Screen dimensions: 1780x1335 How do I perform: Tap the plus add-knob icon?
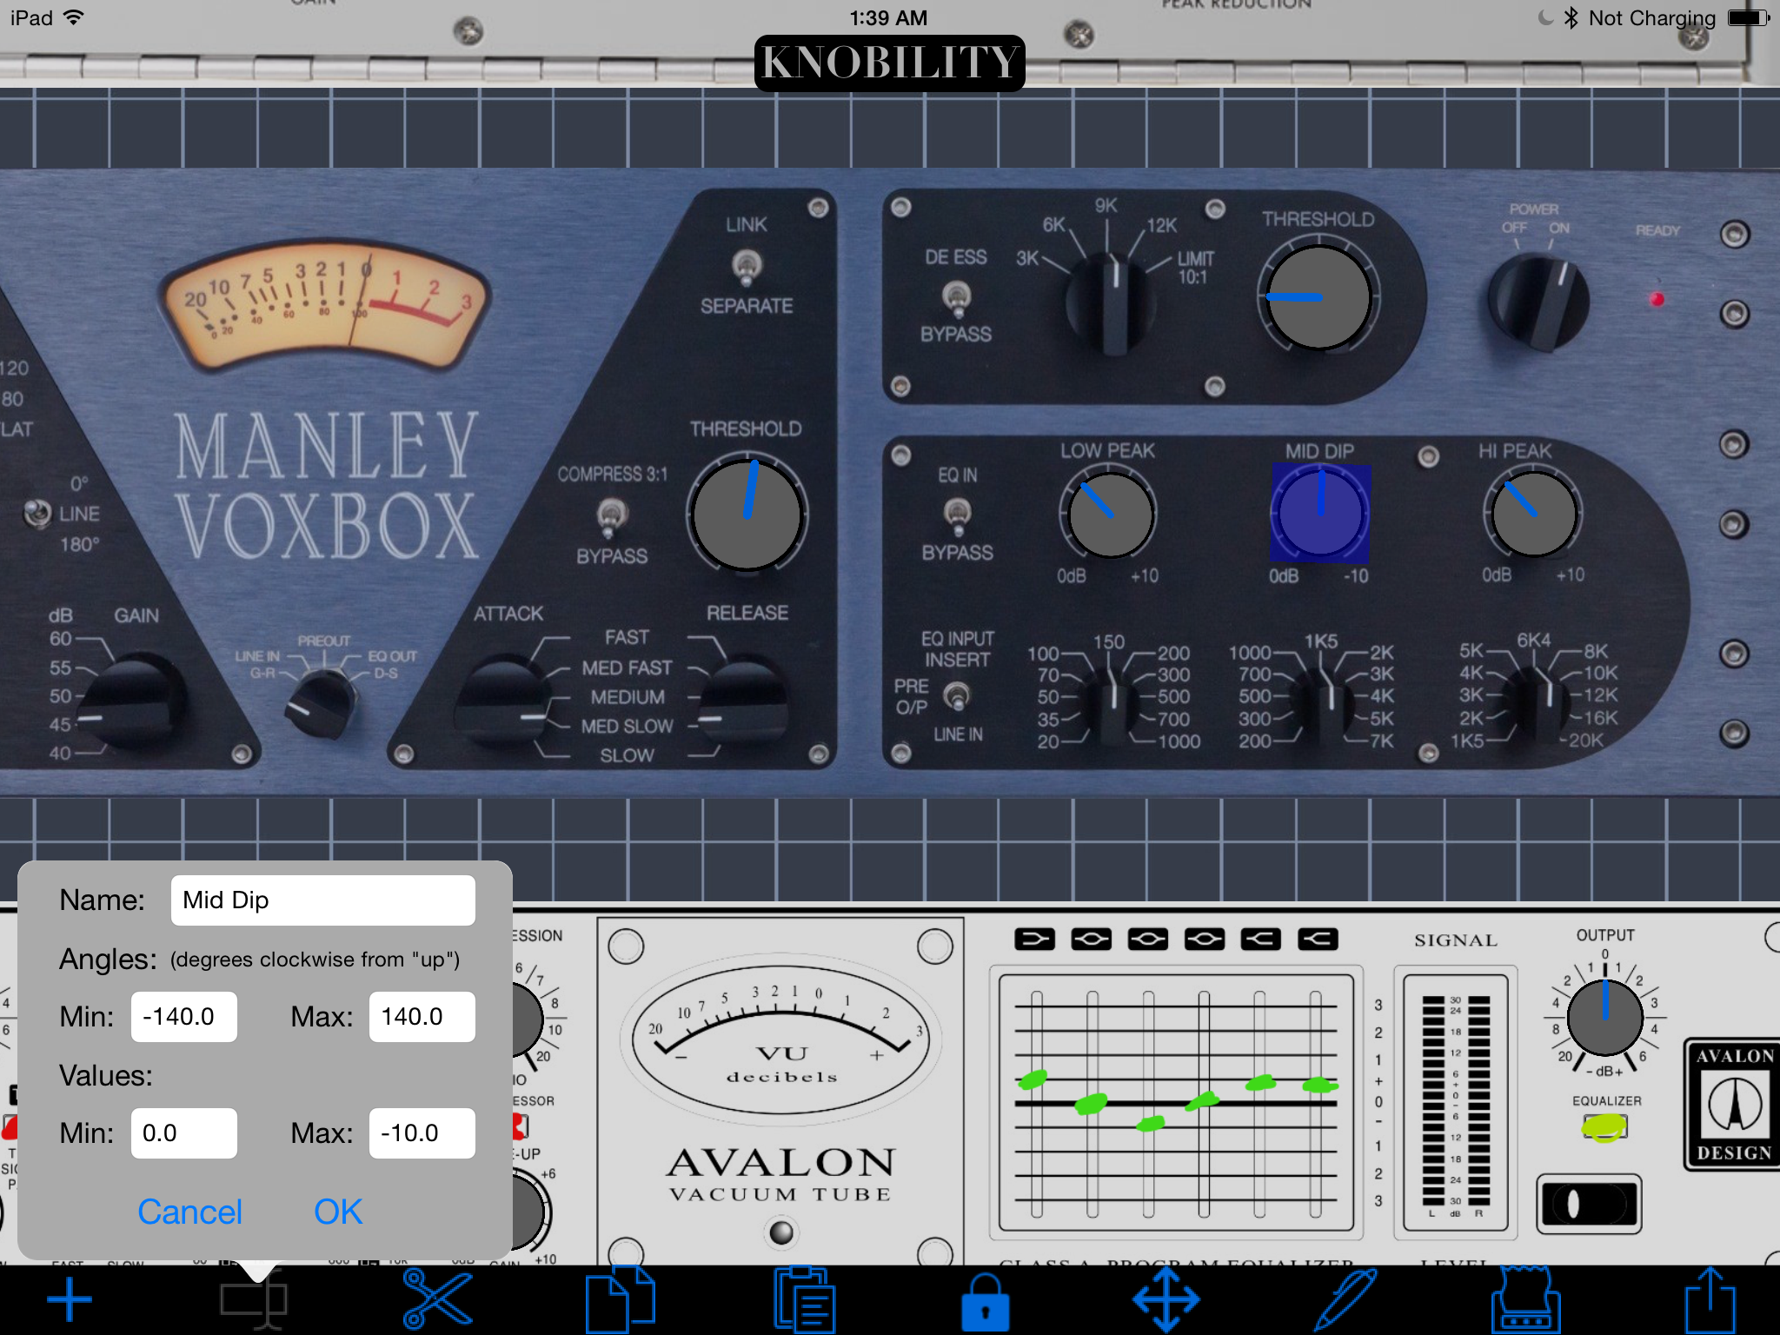(70, 1300)
